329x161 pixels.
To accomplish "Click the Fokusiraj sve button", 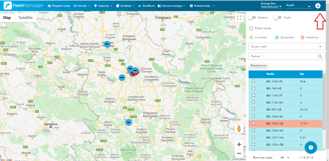I will pos(258,65).
